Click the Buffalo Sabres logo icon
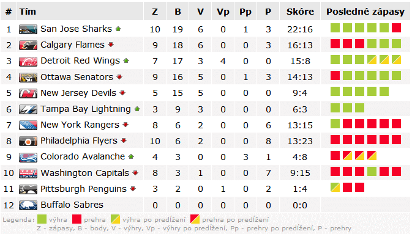This screenshot has width=412, height=234. point(28,205)
